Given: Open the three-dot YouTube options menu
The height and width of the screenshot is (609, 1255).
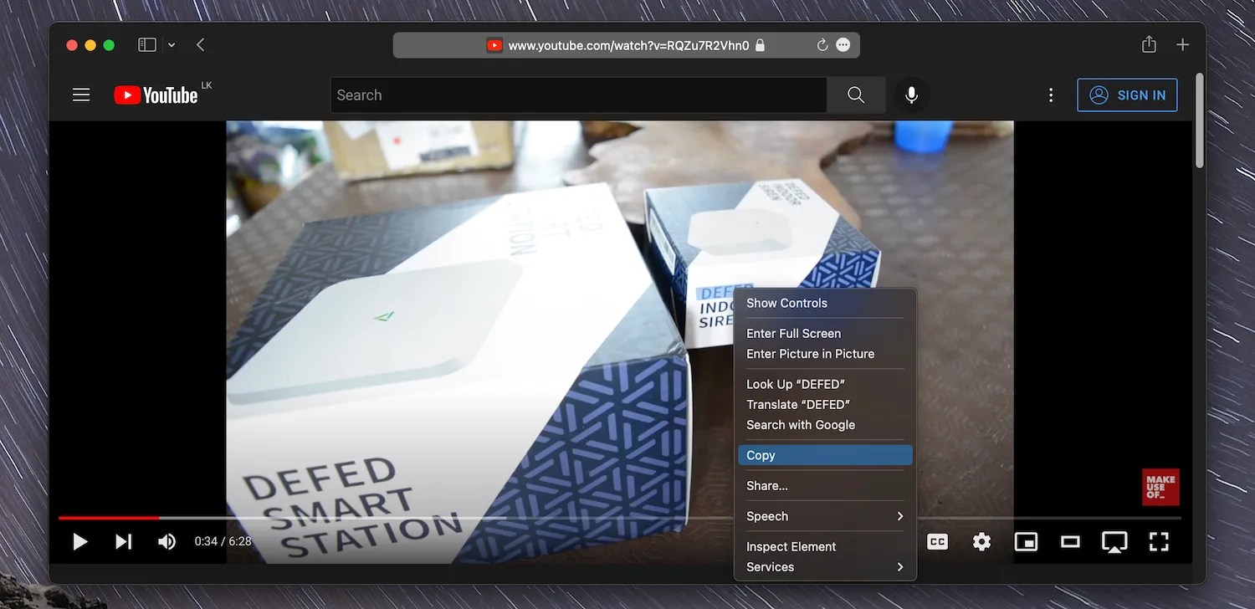Looking at the screenshot, I should 1050,95.
